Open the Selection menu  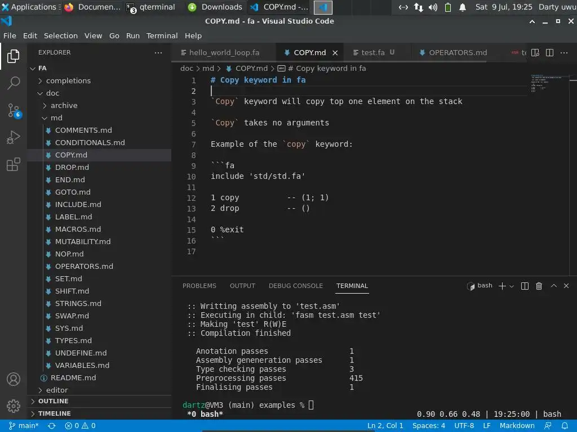coord(61,35)
